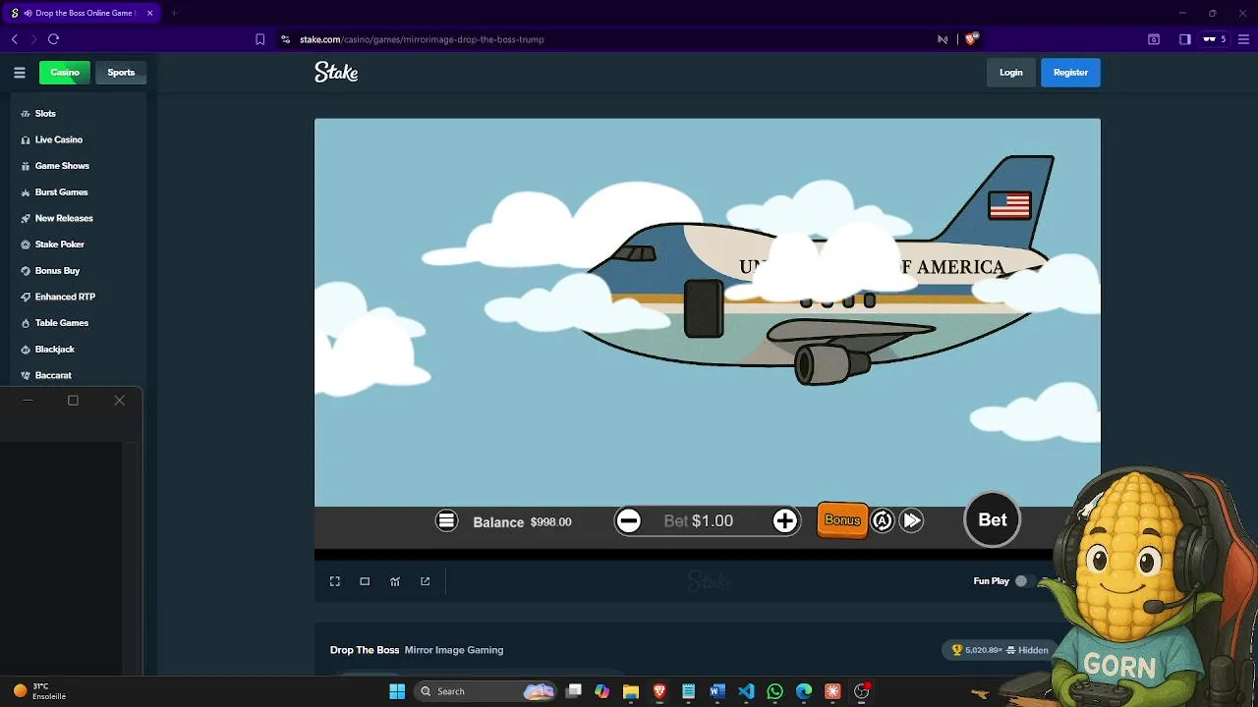Click the taskbar Search box
Viewport: 1258px width, 707px height.
(486, 691)
